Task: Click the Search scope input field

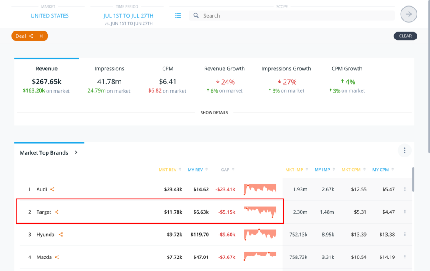Action: coord(292,15)
